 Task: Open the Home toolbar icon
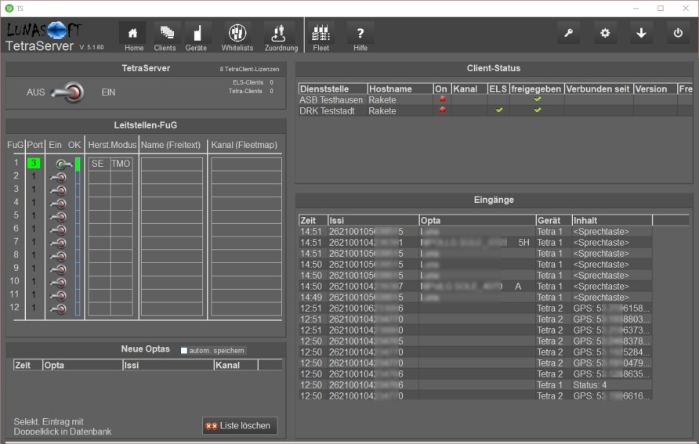coord(133,35)
